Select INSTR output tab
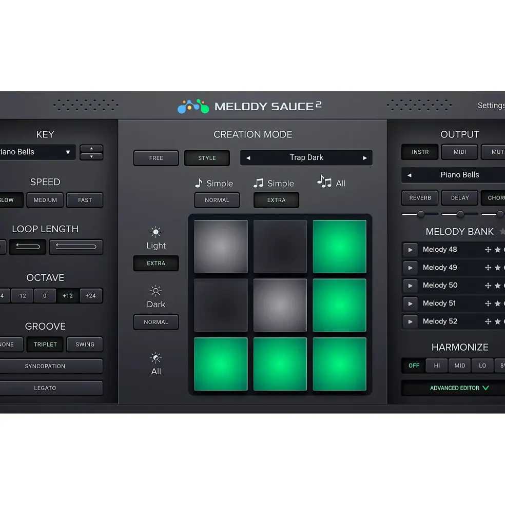The width and height of the screenshot is (505, 505). point(420,152)
